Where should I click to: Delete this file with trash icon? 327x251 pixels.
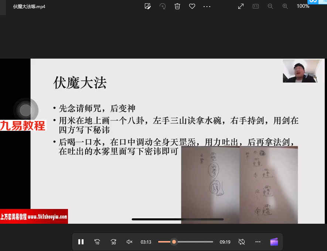(177, 6)
